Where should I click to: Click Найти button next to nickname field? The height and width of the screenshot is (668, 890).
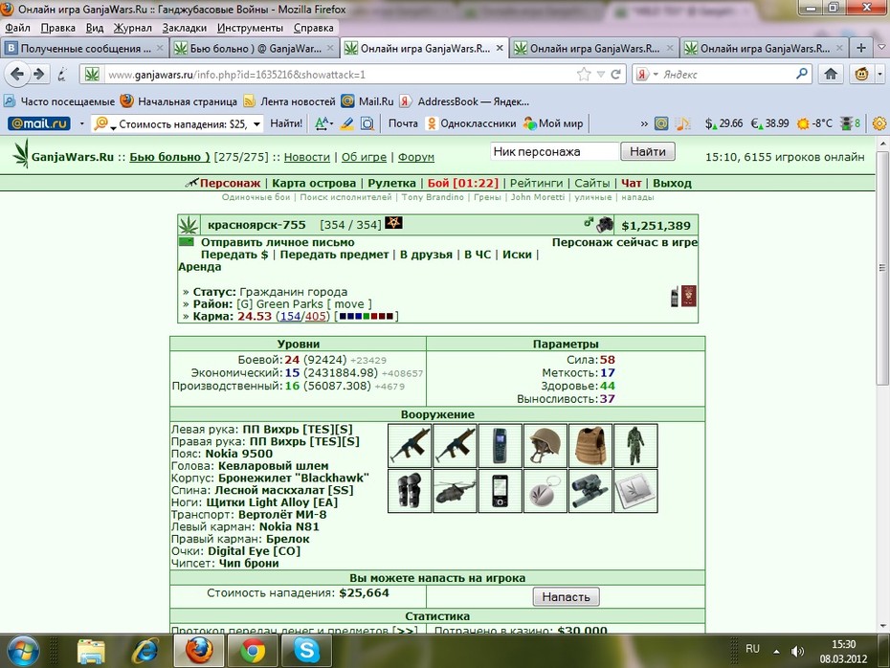pyautogui.click(x=648, y=151)
